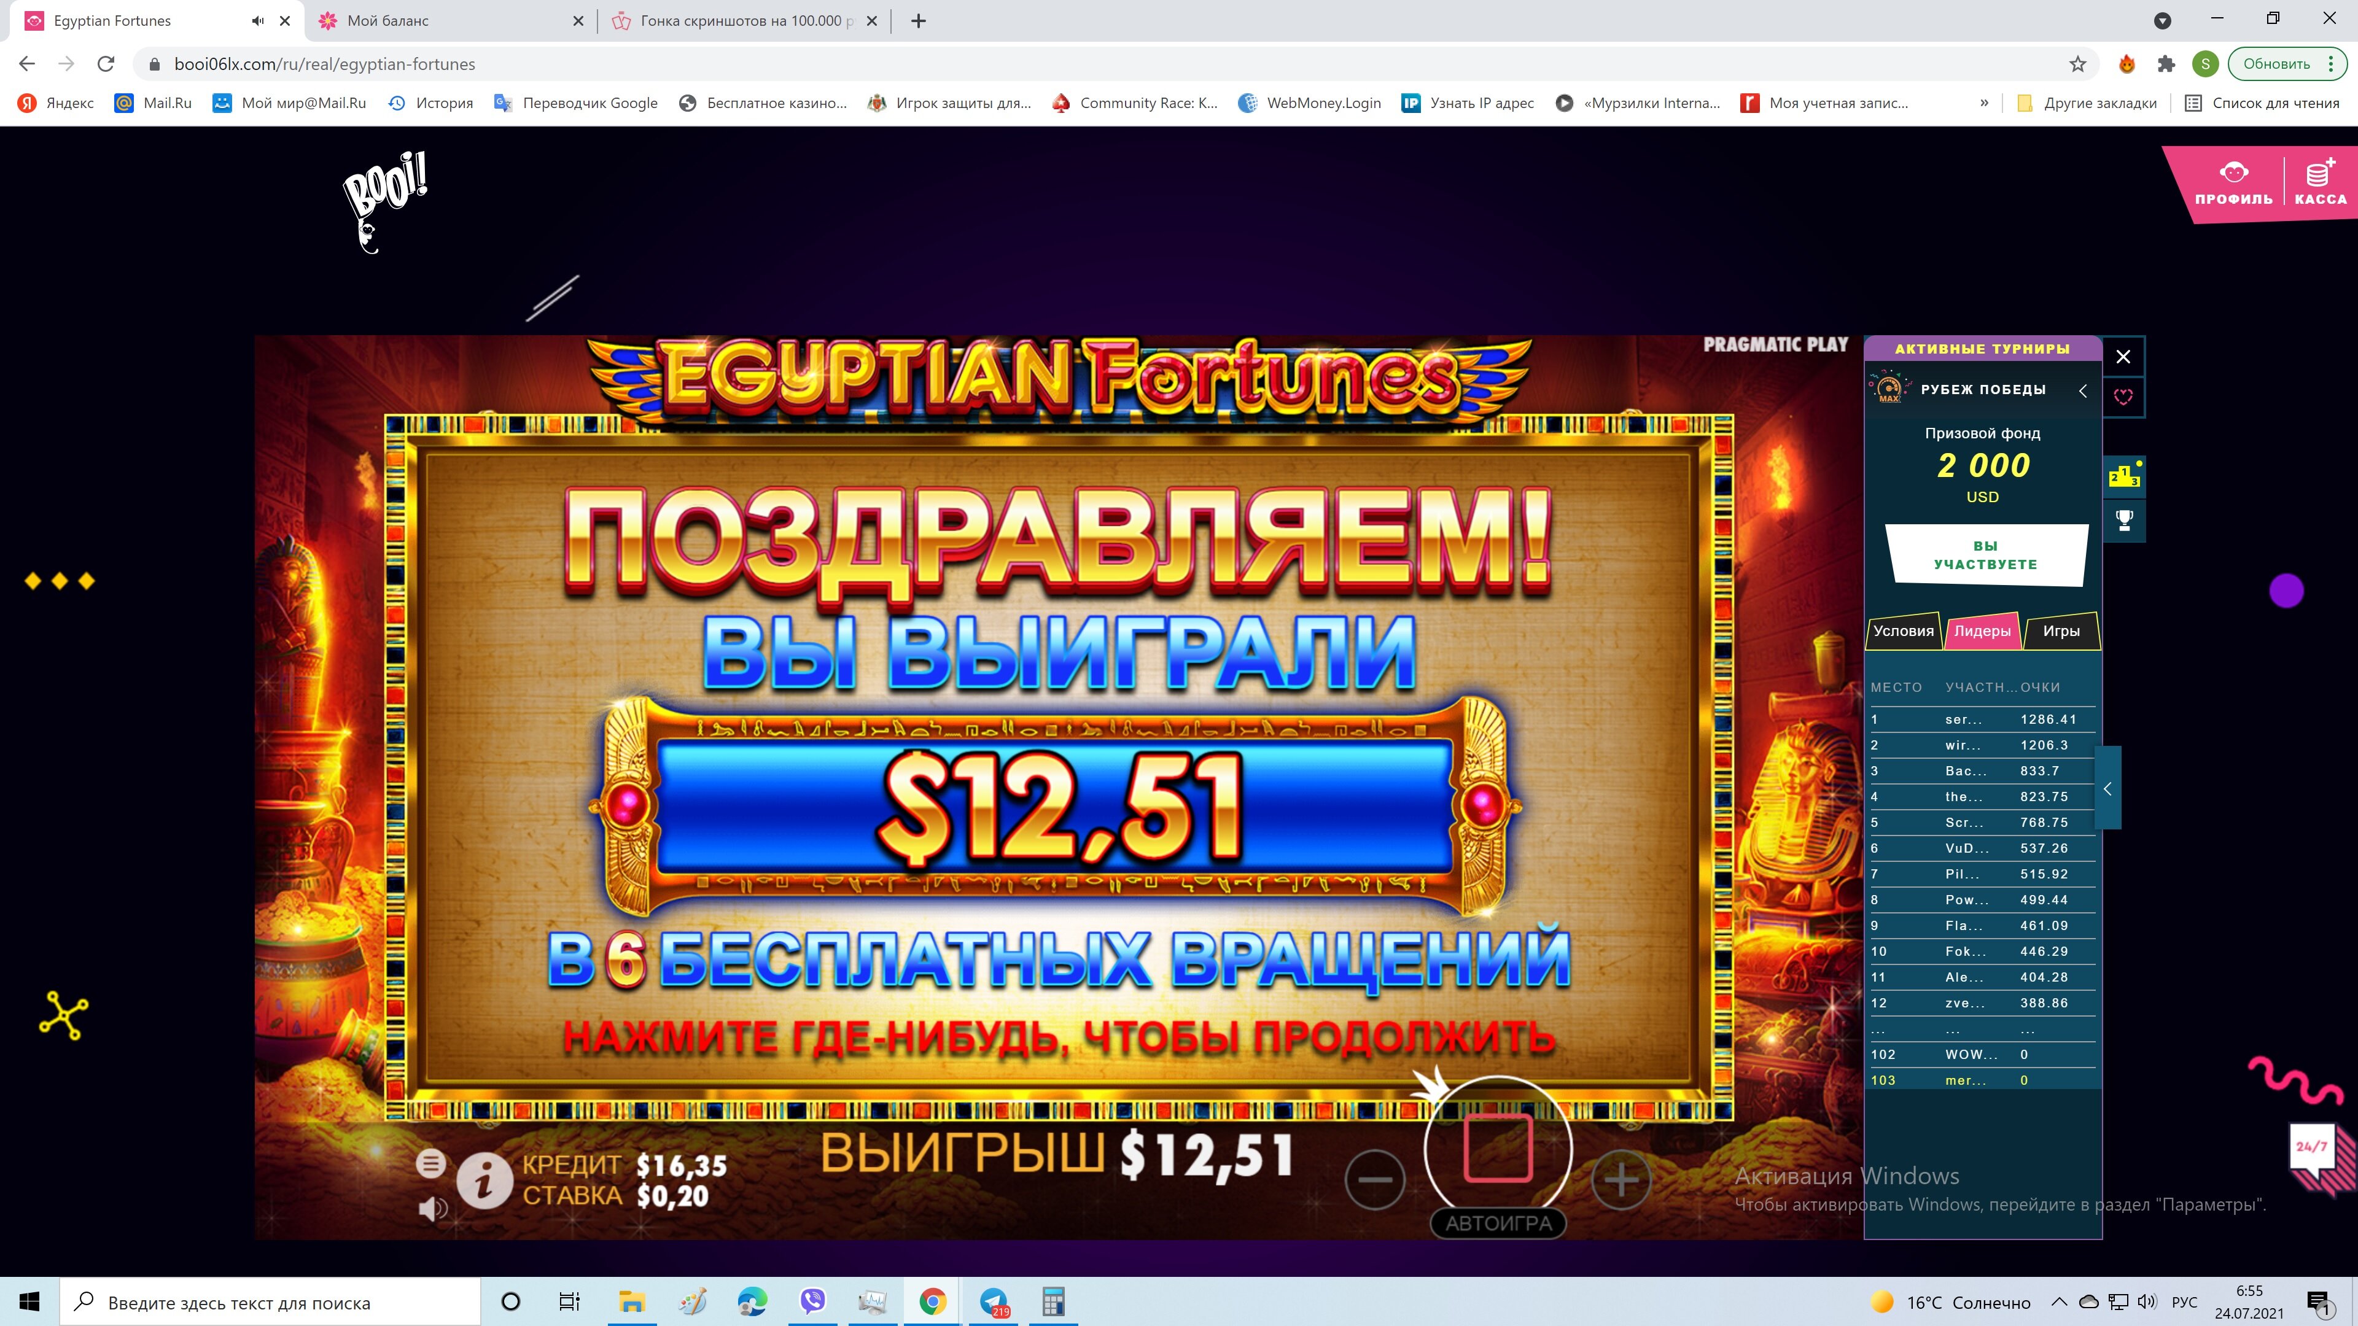
Task: Open the КАССА cashier icon
Action: (x=2321, y=183)
